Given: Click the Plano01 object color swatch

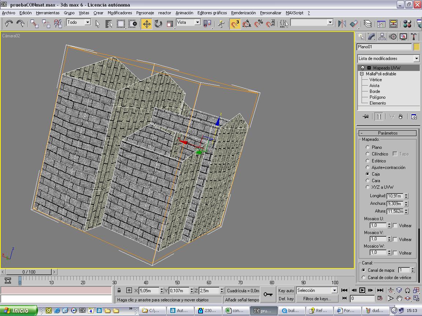Looking at the screenshot, I should (x=417, y=47).
